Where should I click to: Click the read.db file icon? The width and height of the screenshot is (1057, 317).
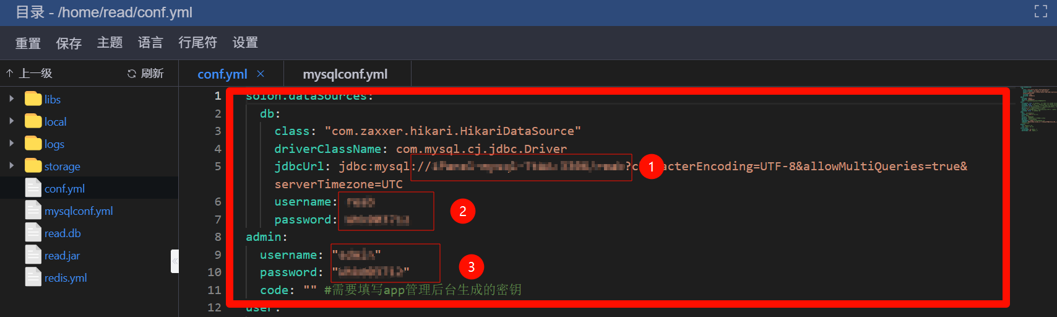coord(33,233)
